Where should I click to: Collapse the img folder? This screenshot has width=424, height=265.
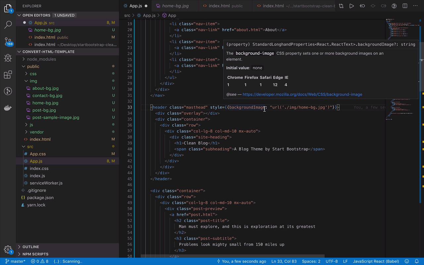[68, 81]
